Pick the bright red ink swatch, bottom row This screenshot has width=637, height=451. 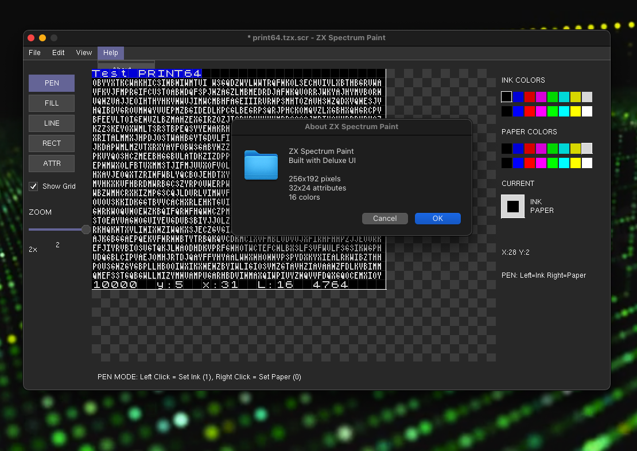[x=529, y=111]
